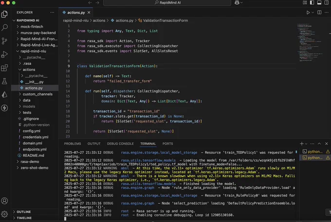The height and width of the screenshot is (222, 331).
Task: Toggle the secondary side bar visibility
Action: tap(326, 2)
